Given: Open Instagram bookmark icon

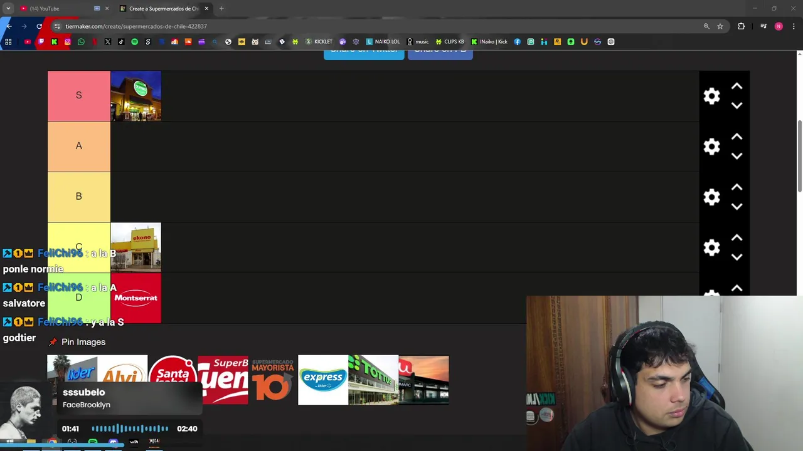Looking at the screenshot, I should [x=68, y=42].
